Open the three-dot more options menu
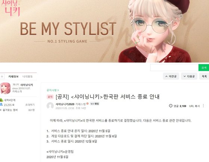The width and height of the screenshot is (209, 162). 203,106
